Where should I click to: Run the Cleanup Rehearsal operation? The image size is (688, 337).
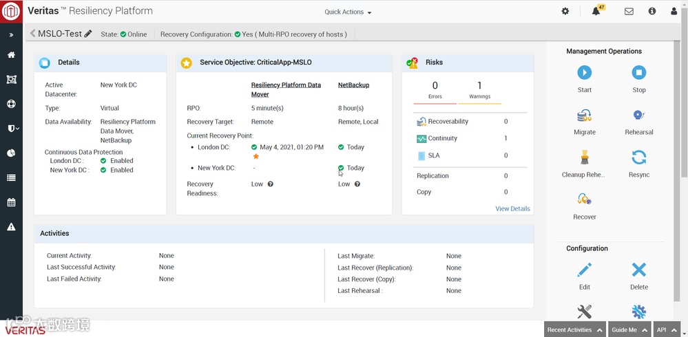(x=584, y=158)
